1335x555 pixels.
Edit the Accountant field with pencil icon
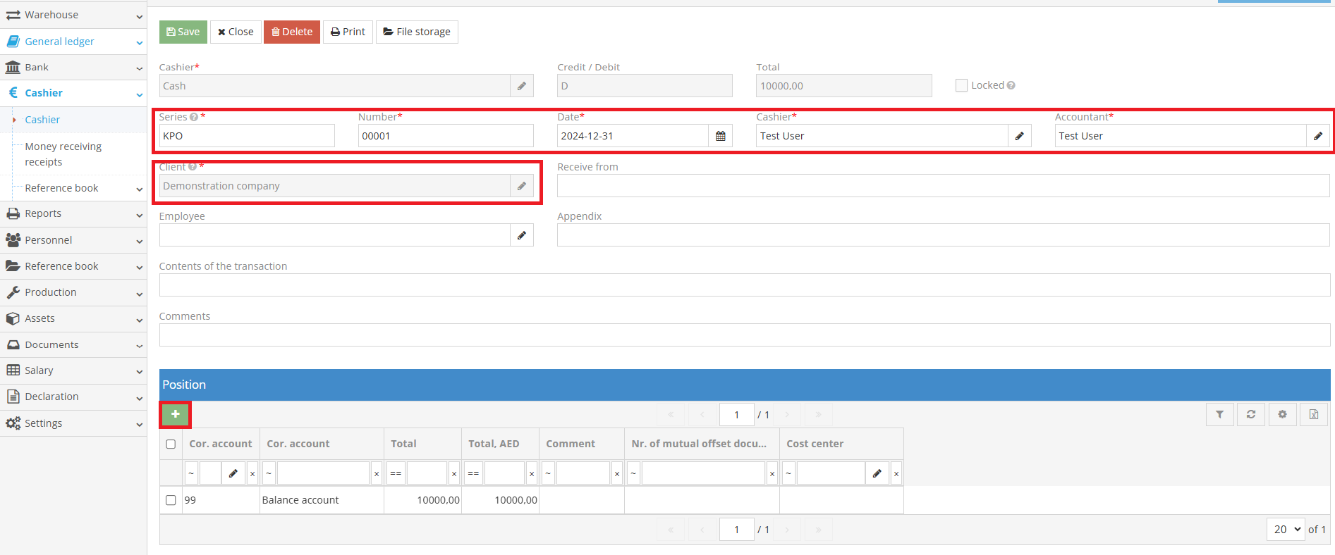[1317, 136]
